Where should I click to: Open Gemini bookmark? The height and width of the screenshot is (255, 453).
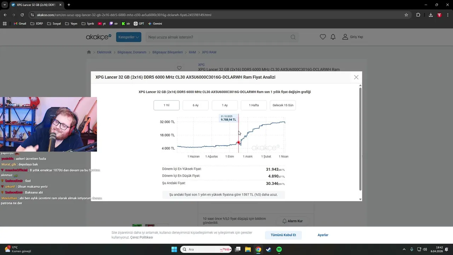[x=155, y=24]
